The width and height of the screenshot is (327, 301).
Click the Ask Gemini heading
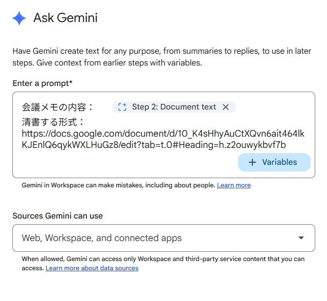pyautogui.click(x=65, y=18)
